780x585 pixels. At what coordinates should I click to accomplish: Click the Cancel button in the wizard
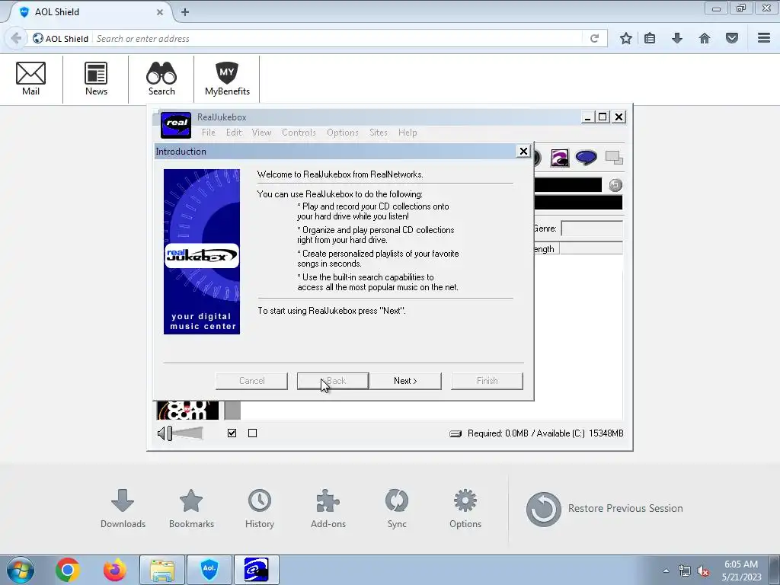point(251,381)
